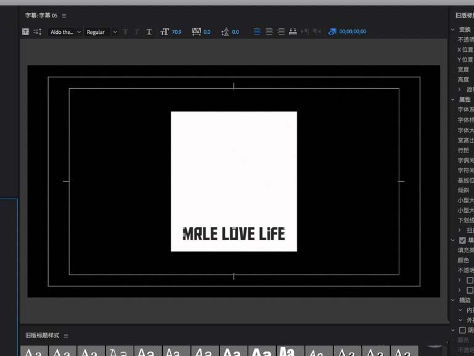This screenshot has height=356, width=474.
Task: Open the 字幕 05 panel menu
Action: tap(64, 15)
